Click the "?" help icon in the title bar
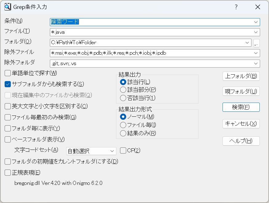The image size is (269, 203). click(x=236, y=7)
